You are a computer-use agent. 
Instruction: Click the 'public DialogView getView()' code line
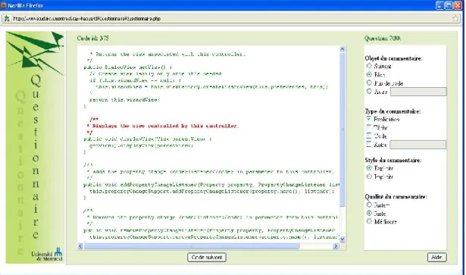point(128,67)
